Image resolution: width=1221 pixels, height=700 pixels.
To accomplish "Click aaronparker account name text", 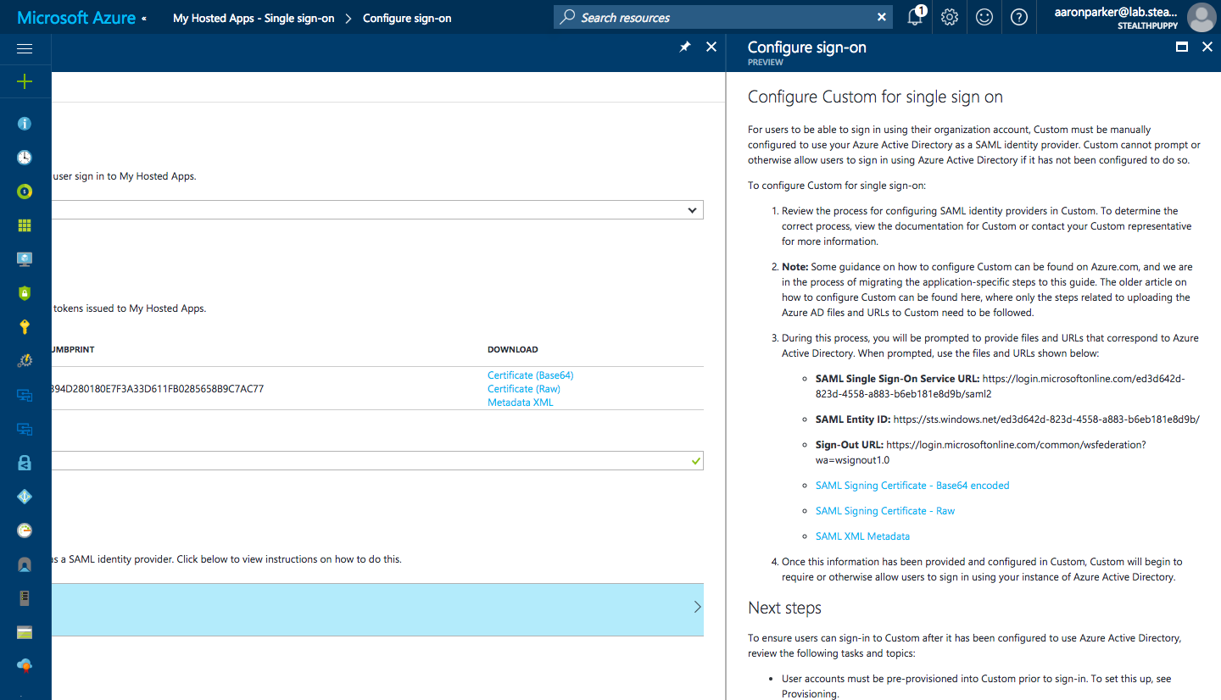I will (x=1118, y=12).
